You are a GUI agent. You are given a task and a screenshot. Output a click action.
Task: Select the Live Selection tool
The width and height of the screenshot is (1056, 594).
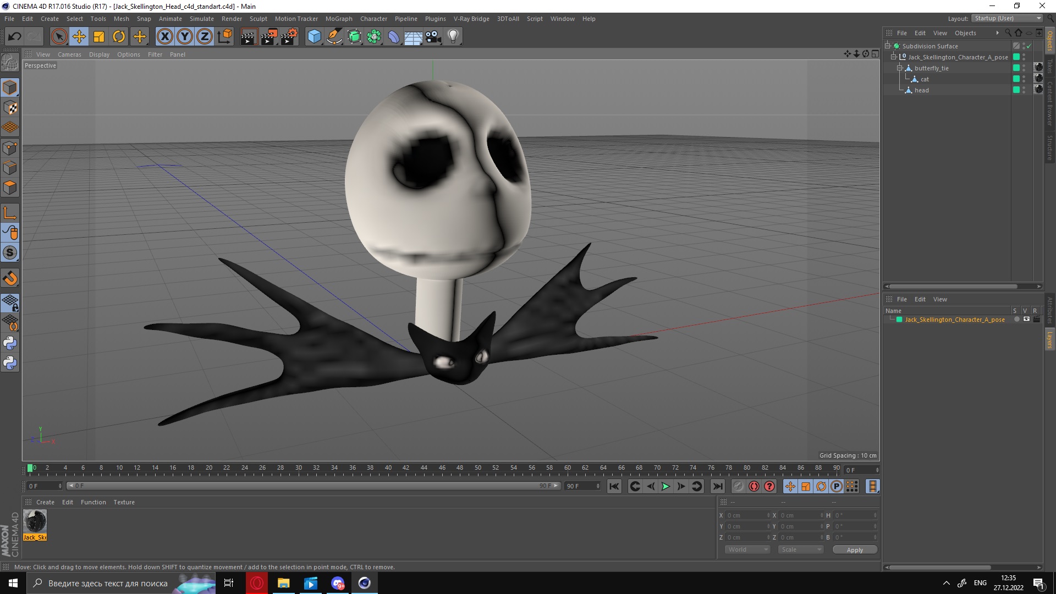59,37
